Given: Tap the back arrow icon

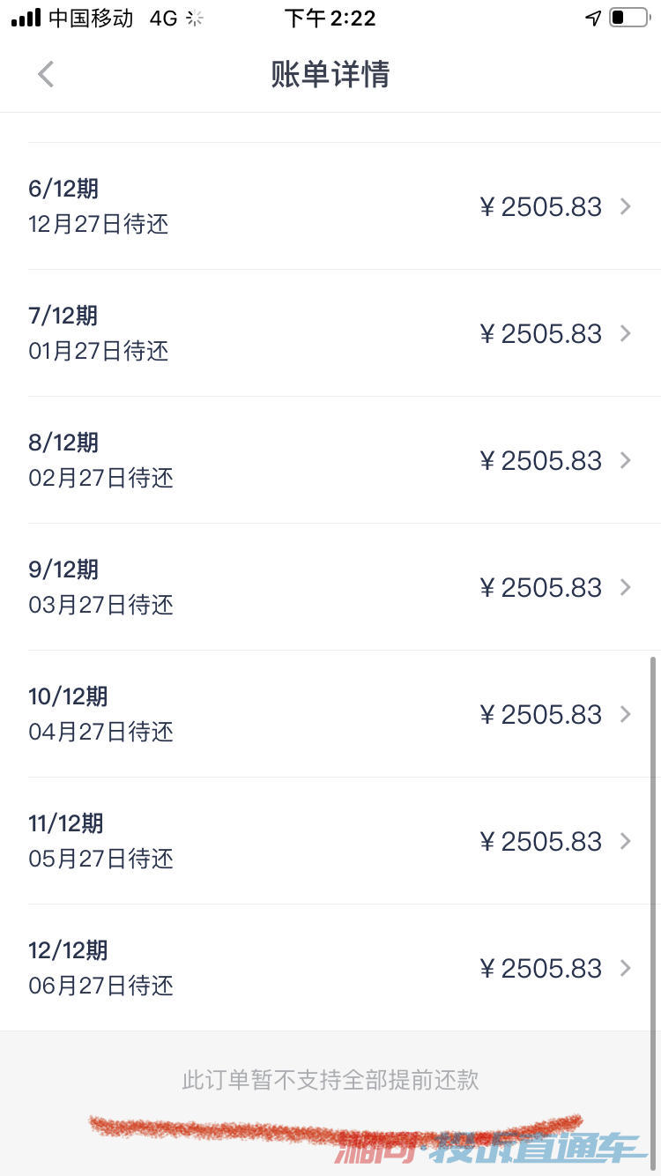Looking at the screenshot, I should (x=46, y=74).
